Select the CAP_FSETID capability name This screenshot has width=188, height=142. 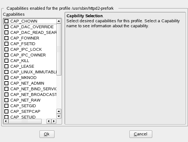pyautogui.click(x=23, y=44)
